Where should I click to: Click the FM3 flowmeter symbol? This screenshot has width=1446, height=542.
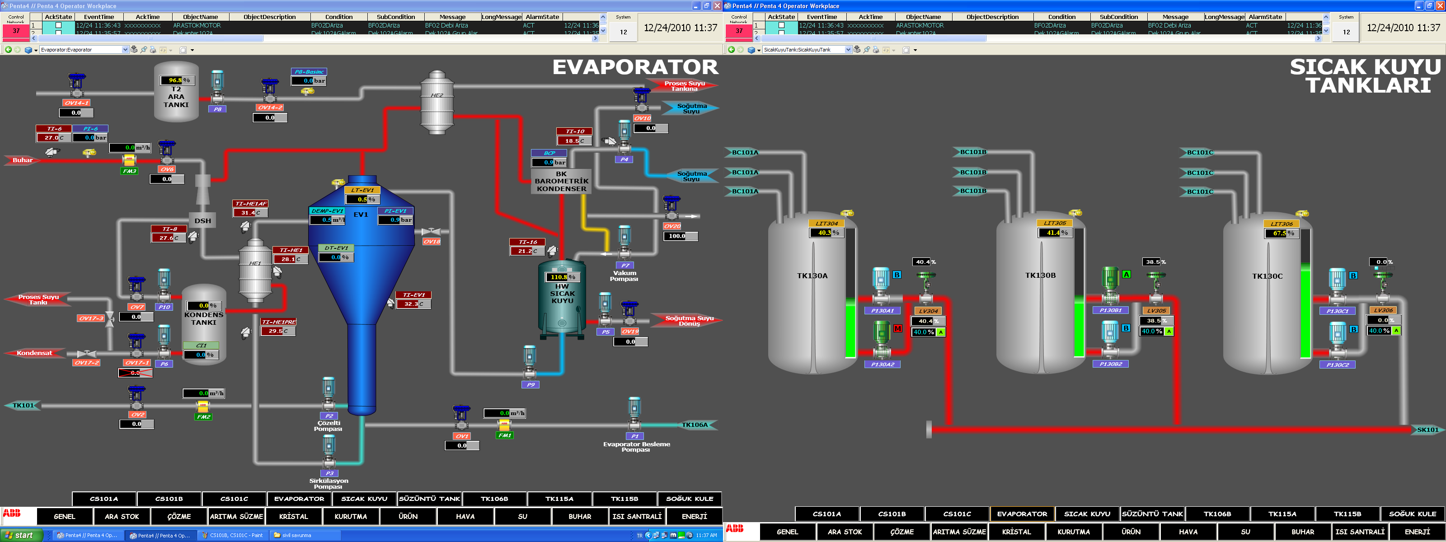pyautogui.click(x=129, y=160)
